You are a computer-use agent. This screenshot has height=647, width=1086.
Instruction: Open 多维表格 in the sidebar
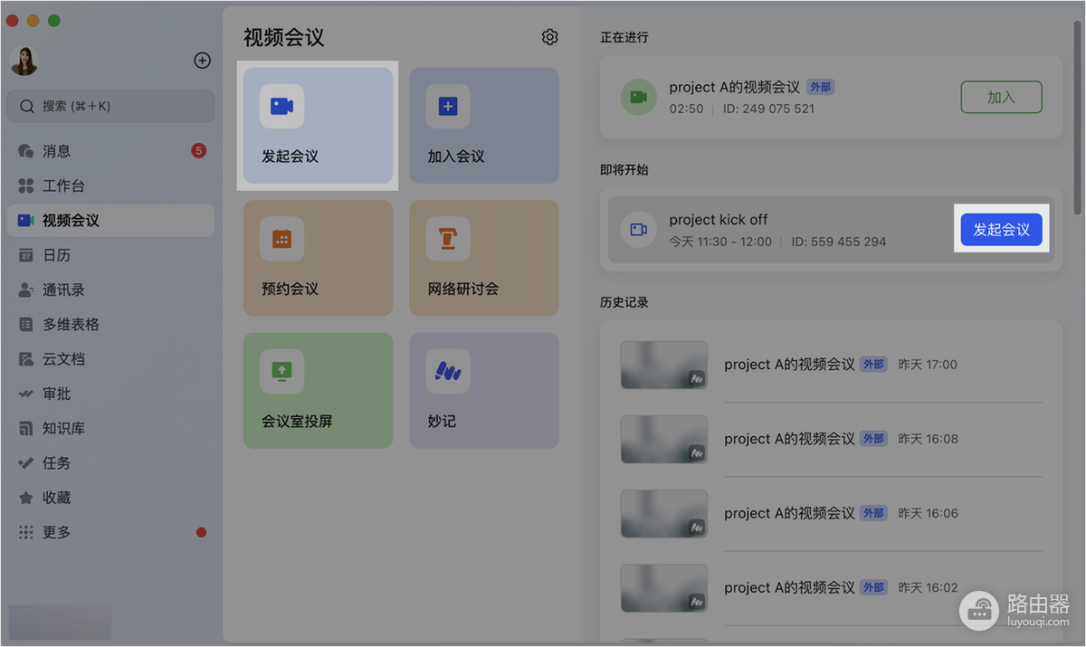[x=110, y=324]
